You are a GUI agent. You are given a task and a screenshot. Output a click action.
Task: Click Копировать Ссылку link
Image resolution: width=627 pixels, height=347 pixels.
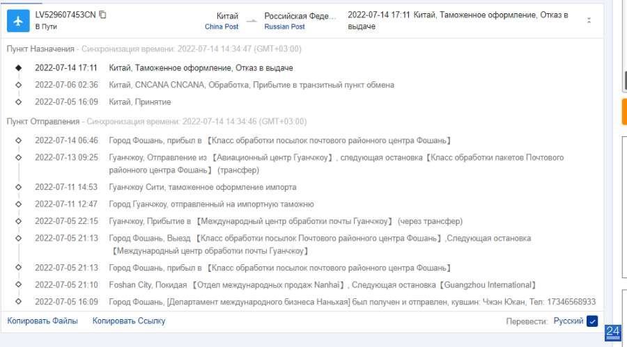pyautogui.click(x=129, y=321)
